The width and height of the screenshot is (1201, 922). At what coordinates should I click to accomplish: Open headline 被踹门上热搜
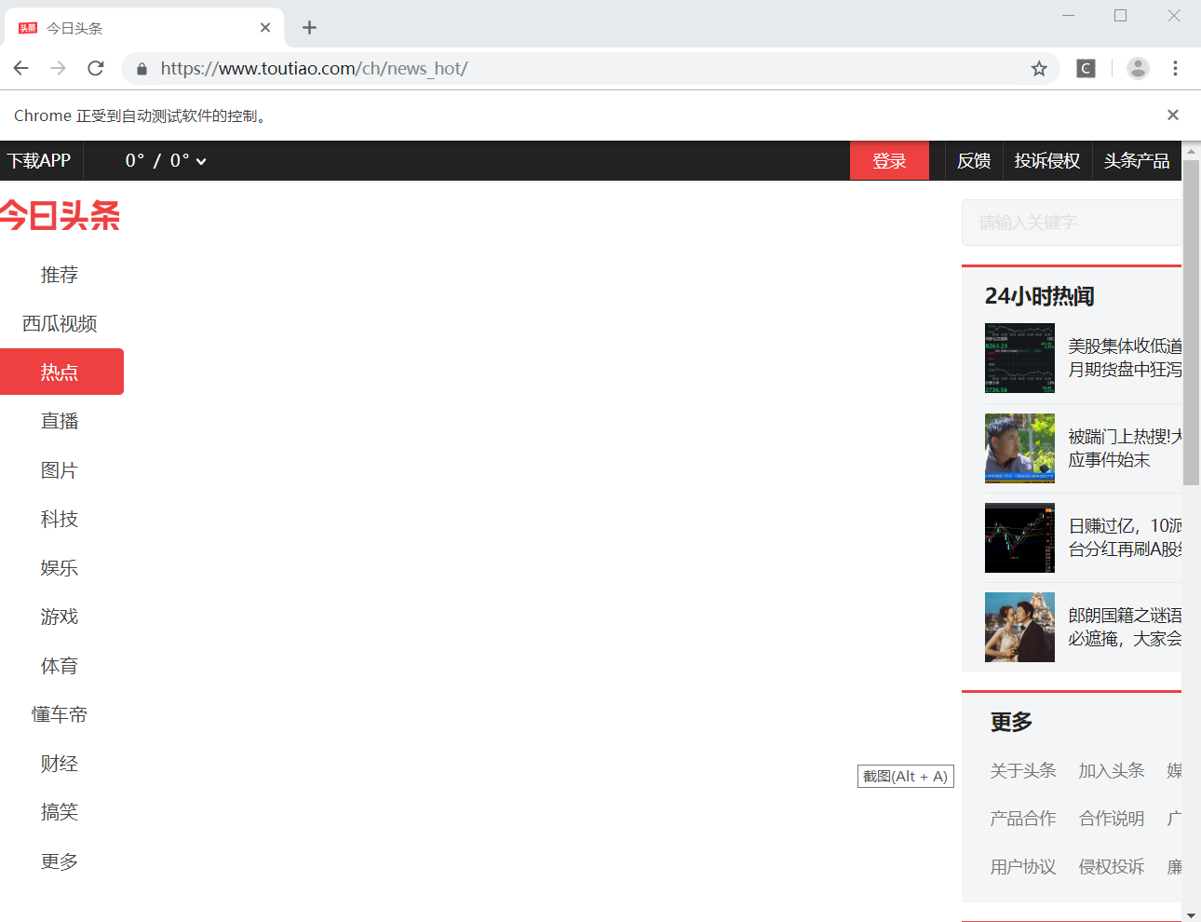(1125, 448)
